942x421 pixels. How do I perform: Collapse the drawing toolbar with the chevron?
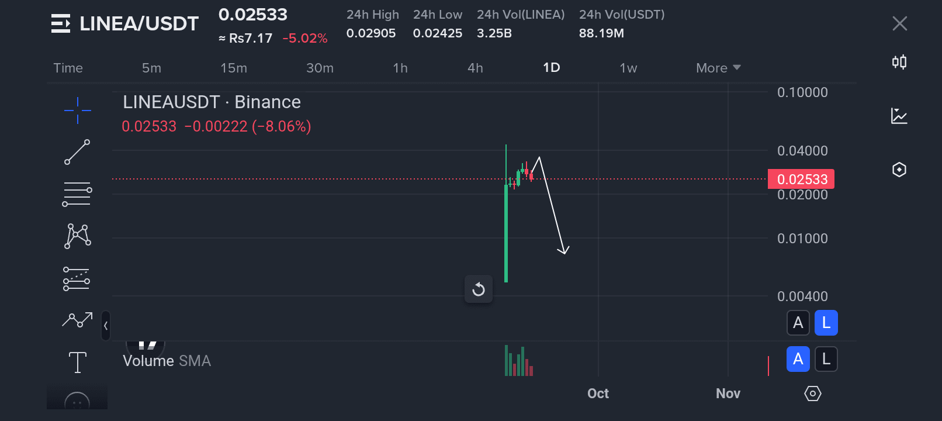[105, 326]
